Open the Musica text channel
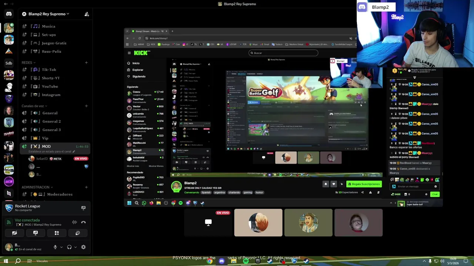Screen dimensions: 474x266 click(x=55, y=26)
